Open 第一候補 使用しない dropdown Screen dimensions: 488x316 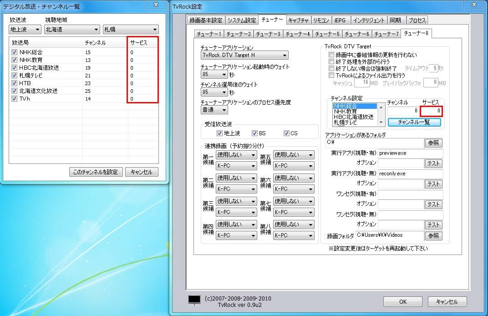pyautogui.click(x=237, y=155)
